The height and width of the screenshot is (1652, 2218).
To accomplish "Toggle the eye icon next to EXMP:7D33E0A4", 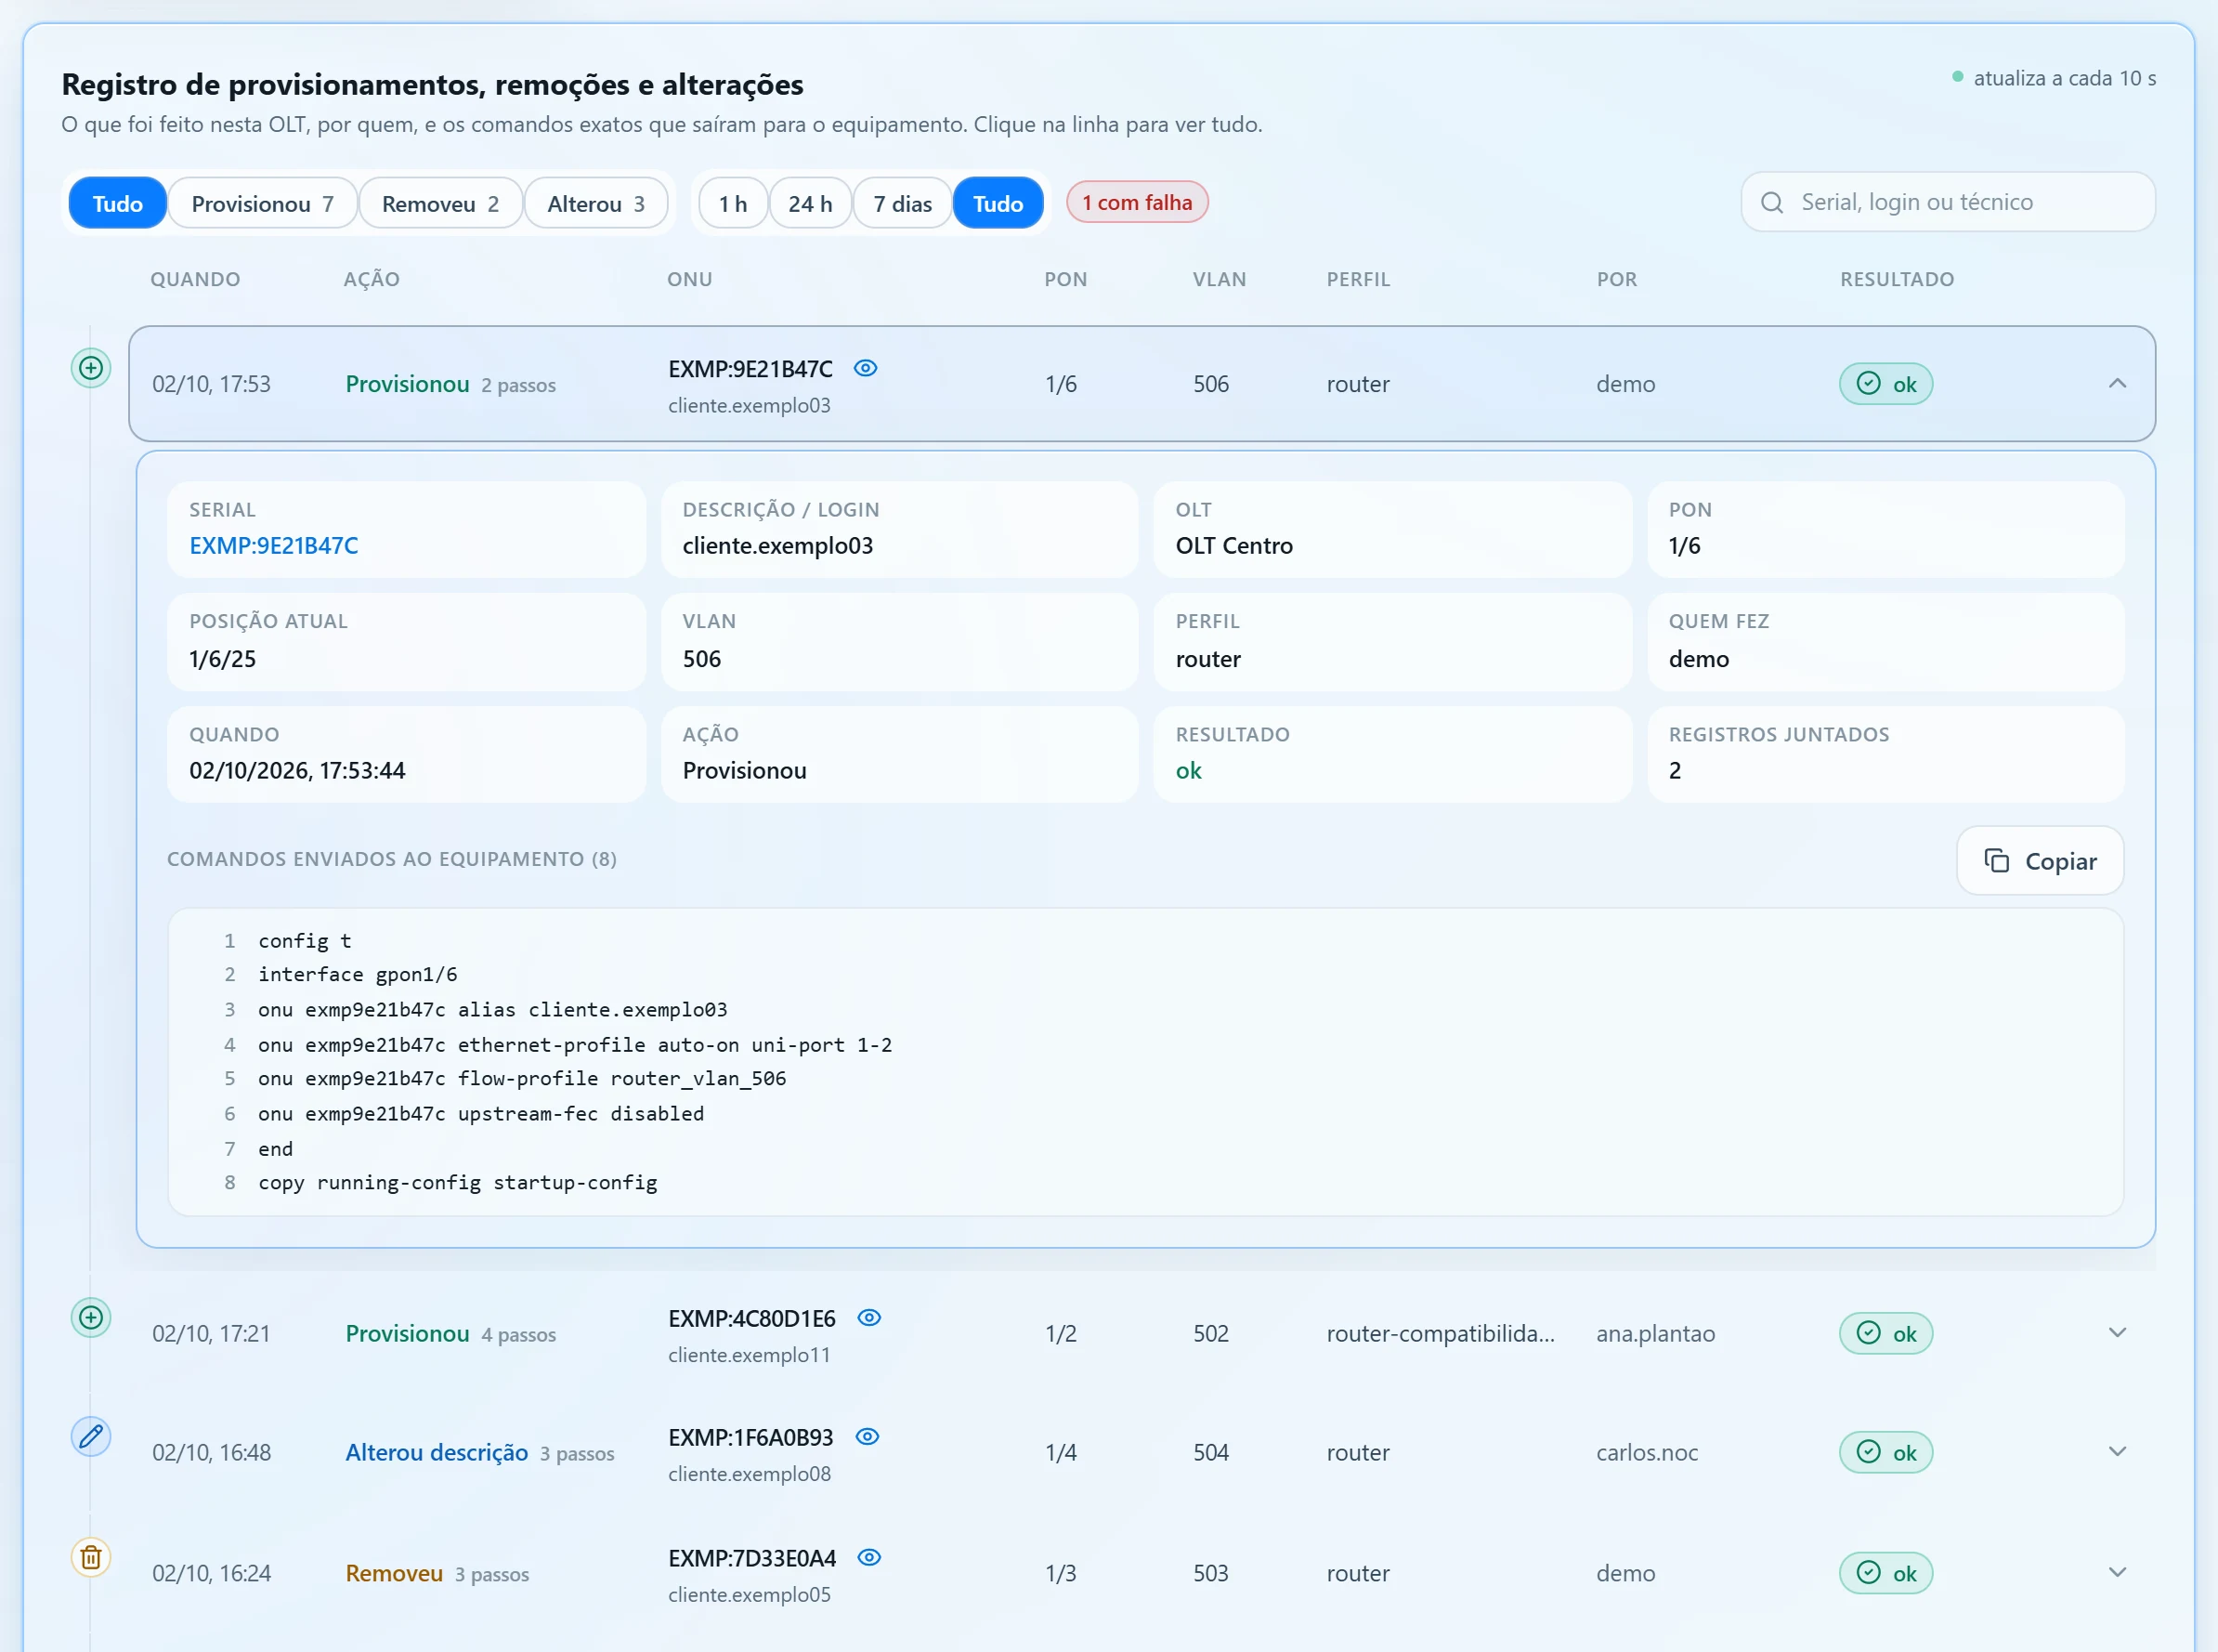I will pos(869,1557).
